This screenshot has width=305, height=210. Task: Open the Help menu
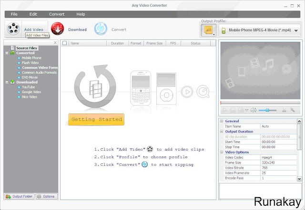click(81, 14)
